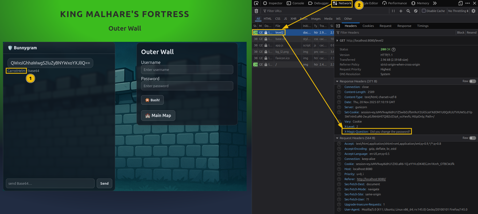The width and height of the screenshot is (478, 214).
Task: Click the Main Map button
Action: coord(158,115)
